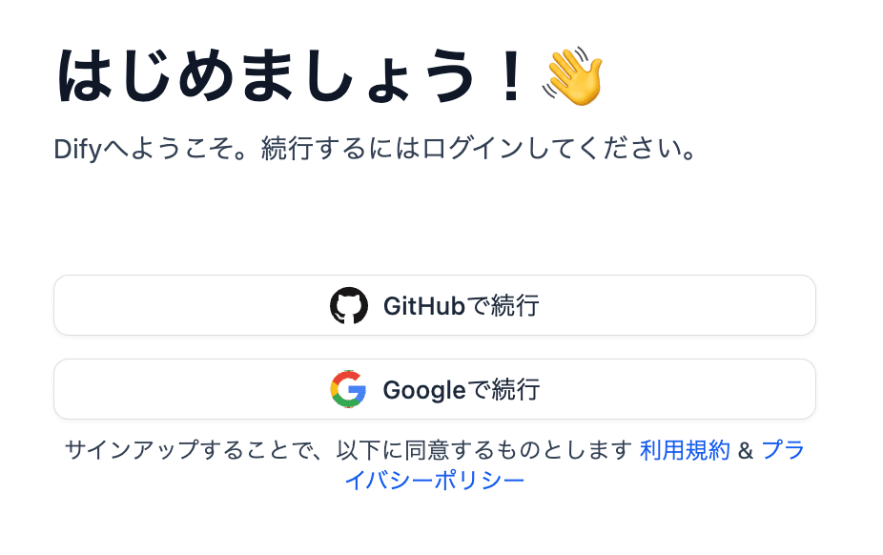Click the waving hand emoji
This screenshot has width=883, height=555.
[x=572, y=76]
